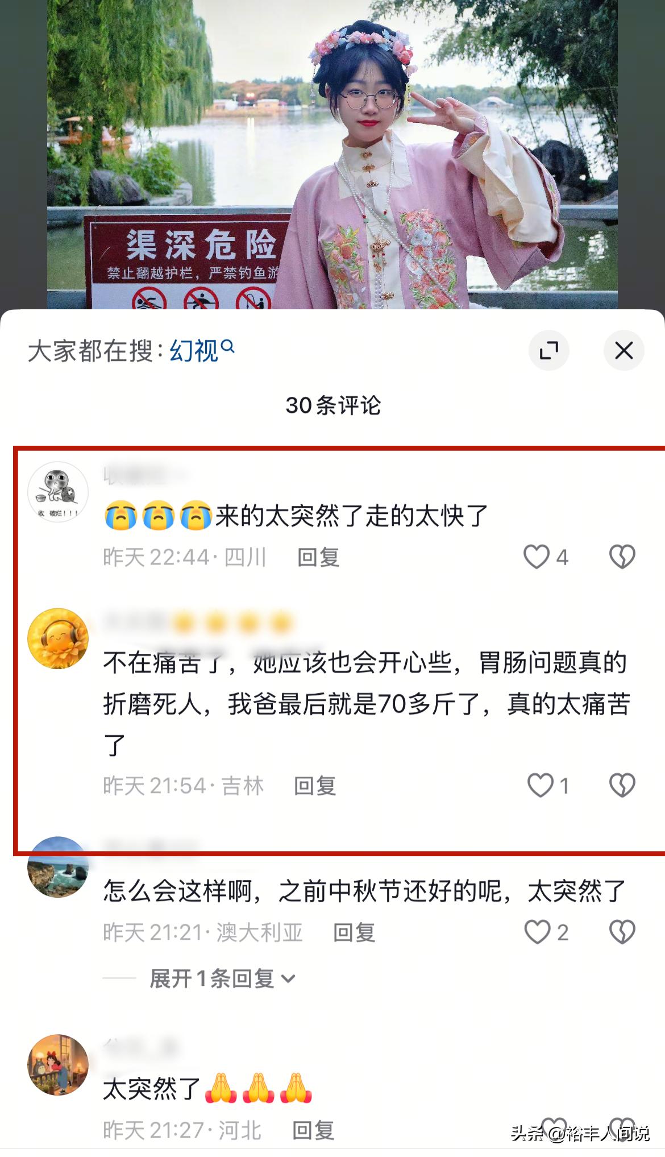Search the trending term 幻视
Image resolution: width=665 pixels, height=1157 pixels.
click(x=202, y=350)
